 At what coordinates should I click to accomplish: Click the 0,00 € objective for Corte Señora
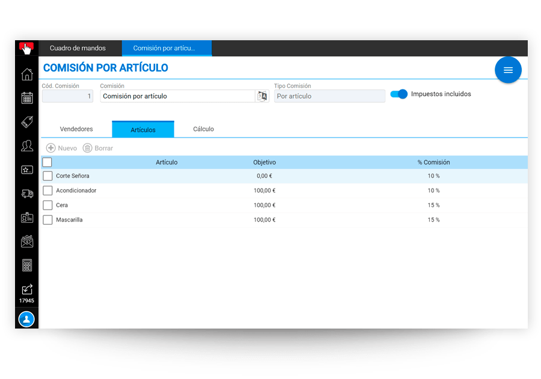(264, 176)
